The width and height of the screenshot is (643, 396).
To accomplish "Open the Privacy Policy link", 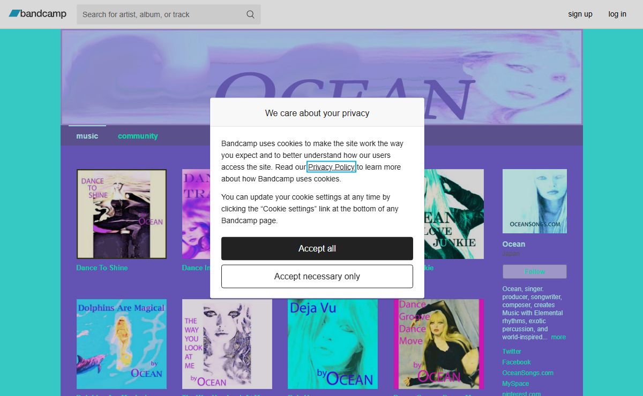I will pyautogui.click(x=331, y=167).
